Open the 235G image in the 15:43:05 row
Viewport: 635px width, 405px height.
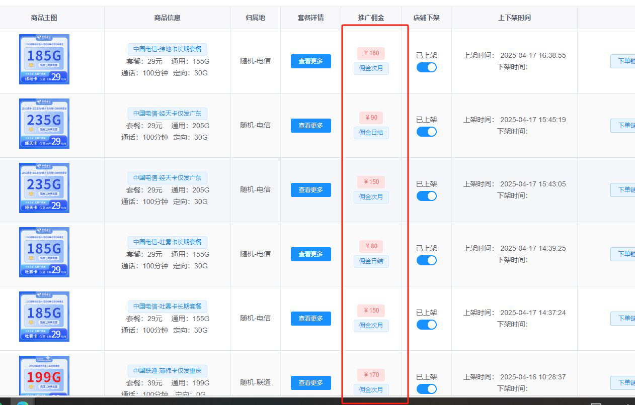coord(44,188)
